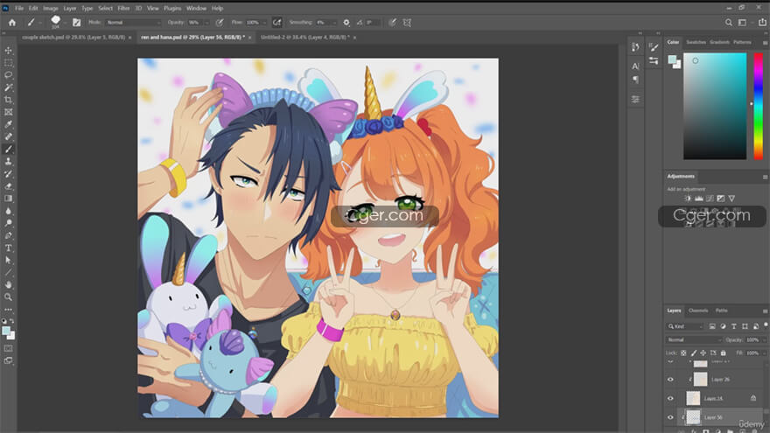
Task: Select the Eyedropper tool
Action: click(9, 124)
